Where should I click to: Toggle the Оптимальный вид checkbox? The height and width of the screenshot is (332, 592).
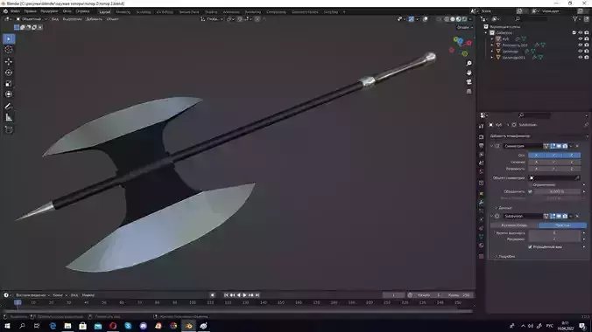point(530,247)
